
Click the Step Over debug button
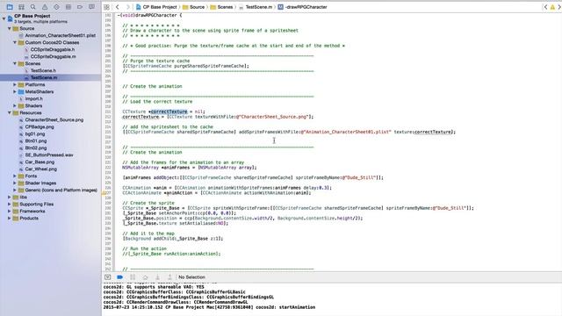pos(145,277)
